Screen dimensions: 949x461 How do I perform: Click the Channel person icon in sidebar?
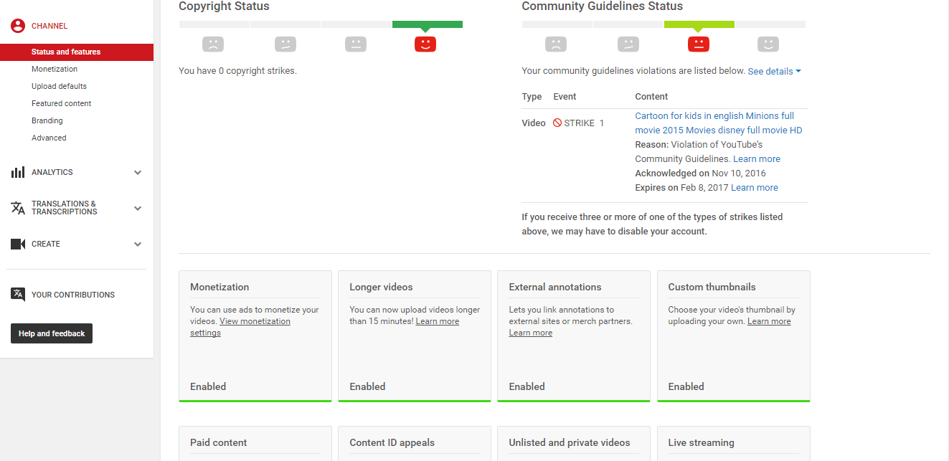pyautogui.click(x=18, y=26)
